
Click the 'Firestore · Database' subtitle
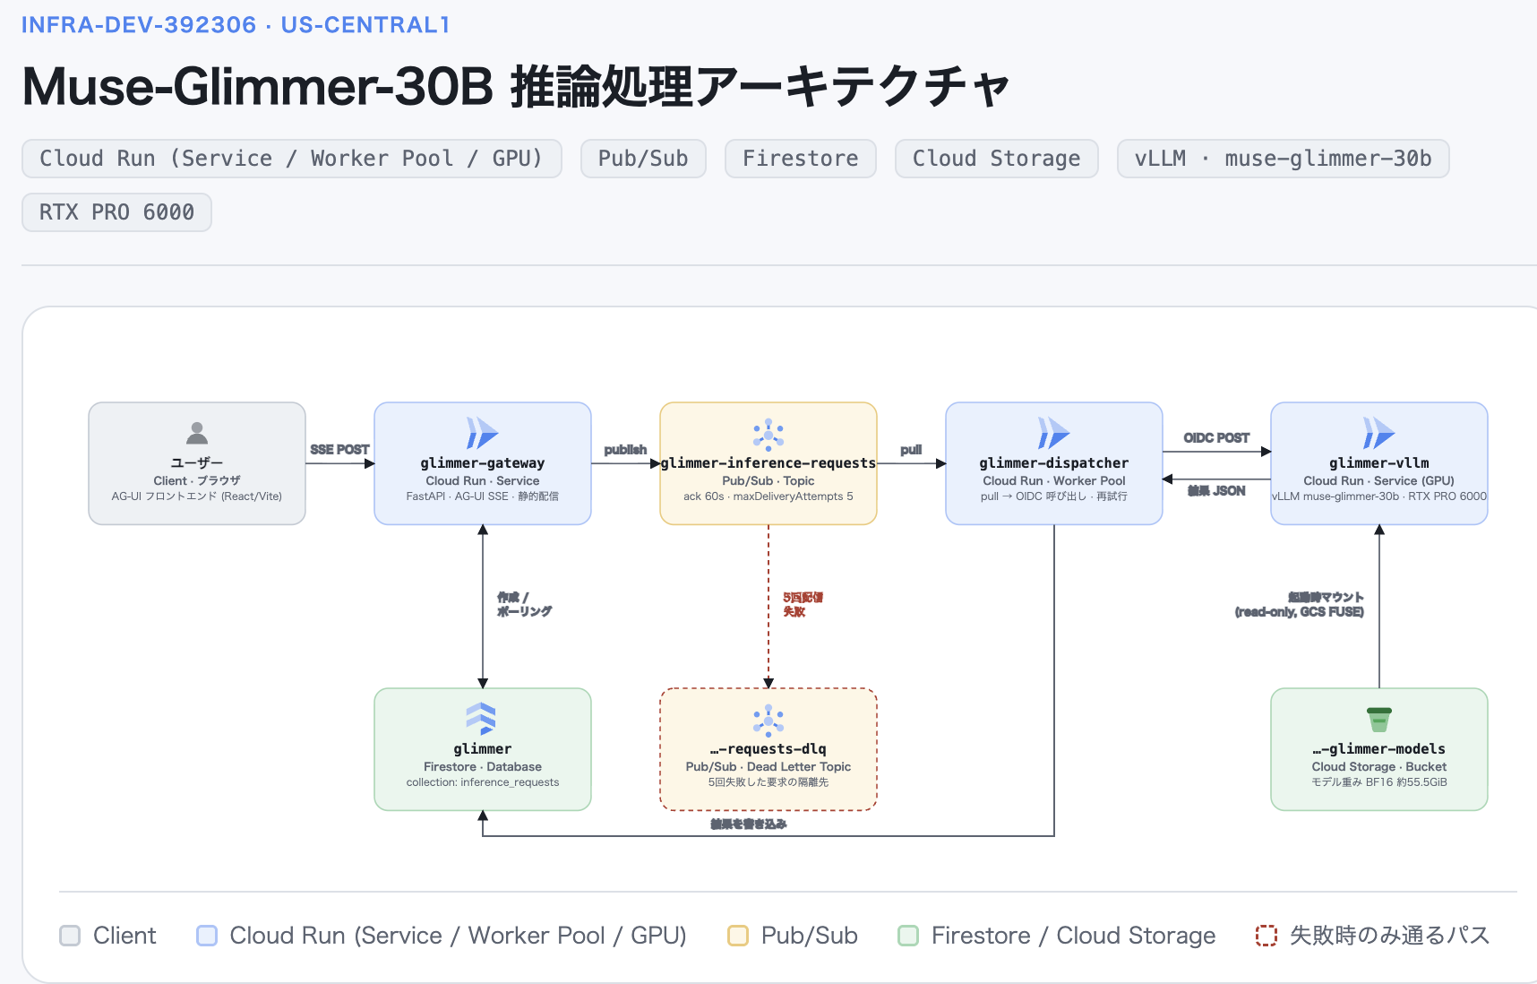tap(483, 767)
